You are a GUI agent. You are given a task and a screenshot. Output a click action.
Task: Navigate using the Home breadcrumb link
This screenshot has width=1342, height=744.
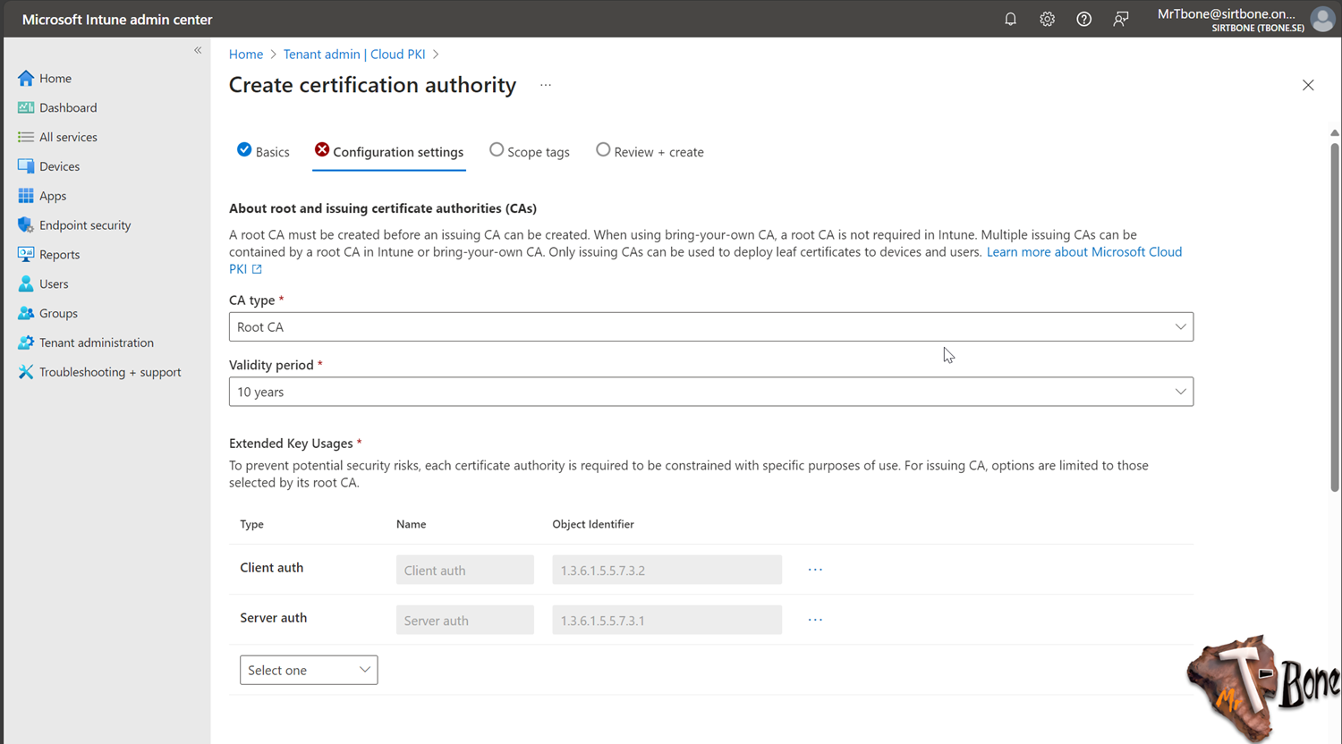point(246,54)
